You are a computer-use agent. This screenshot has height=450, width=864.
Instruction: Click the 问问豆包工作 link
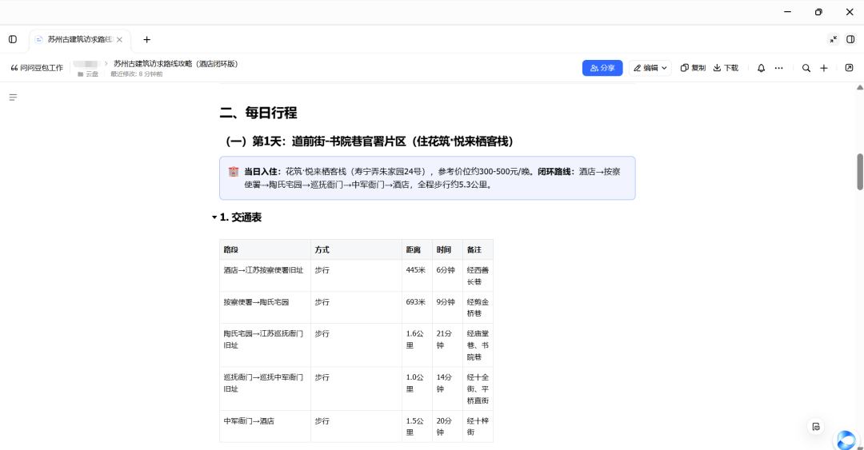click(37, 68)
